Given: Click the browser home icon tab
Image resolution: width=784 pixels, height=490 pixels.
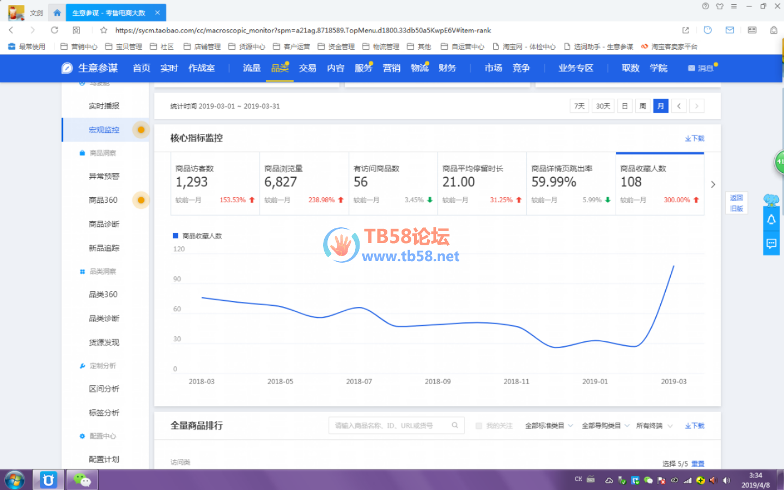Looking at the screenshot, I should click(x=57, y=13).
